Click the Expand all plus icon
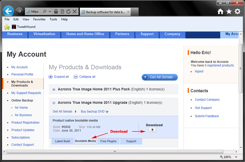The image size is (245, 162). [x=51, y=77]
